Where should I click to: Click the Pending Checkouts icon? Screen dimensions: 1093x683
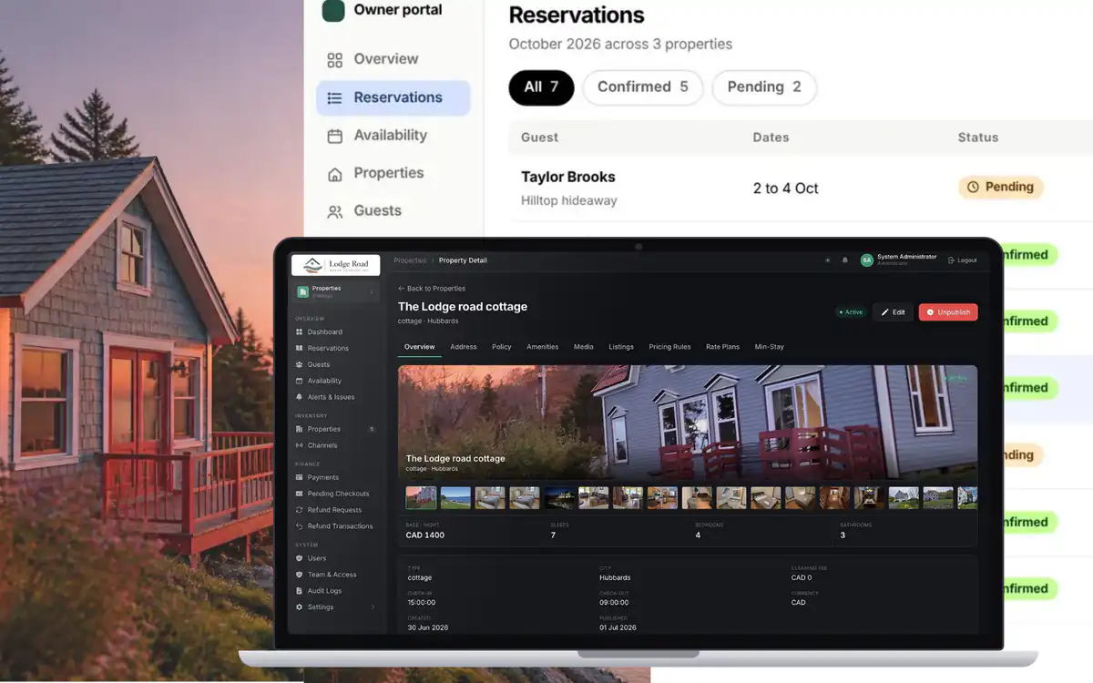[299, 494]
